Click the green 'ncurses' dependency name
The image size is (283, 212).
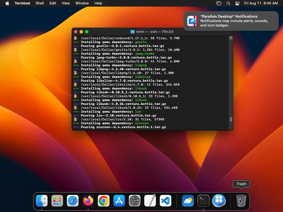pyautogui.click(x=142, y=123)
